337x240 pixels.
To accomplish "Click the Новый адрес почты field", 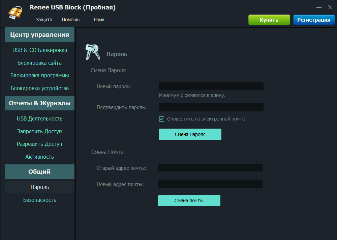I will [x=210, y=184].
